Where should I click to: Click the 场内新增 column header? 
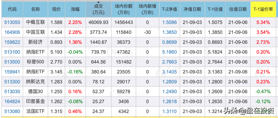pyautogui.click(x=147, y=9)
